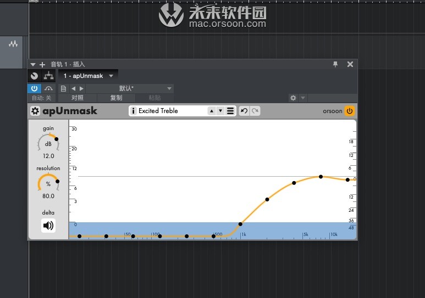Select curve node near 500 Hz

pyautogui.click(x=213, y=237)
